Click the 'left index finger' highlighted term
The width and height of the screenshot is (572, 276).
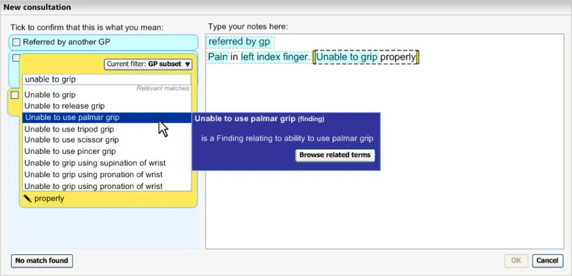tap(274, 57)
